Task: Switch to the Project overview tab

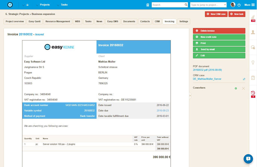Action: point(15,21)
